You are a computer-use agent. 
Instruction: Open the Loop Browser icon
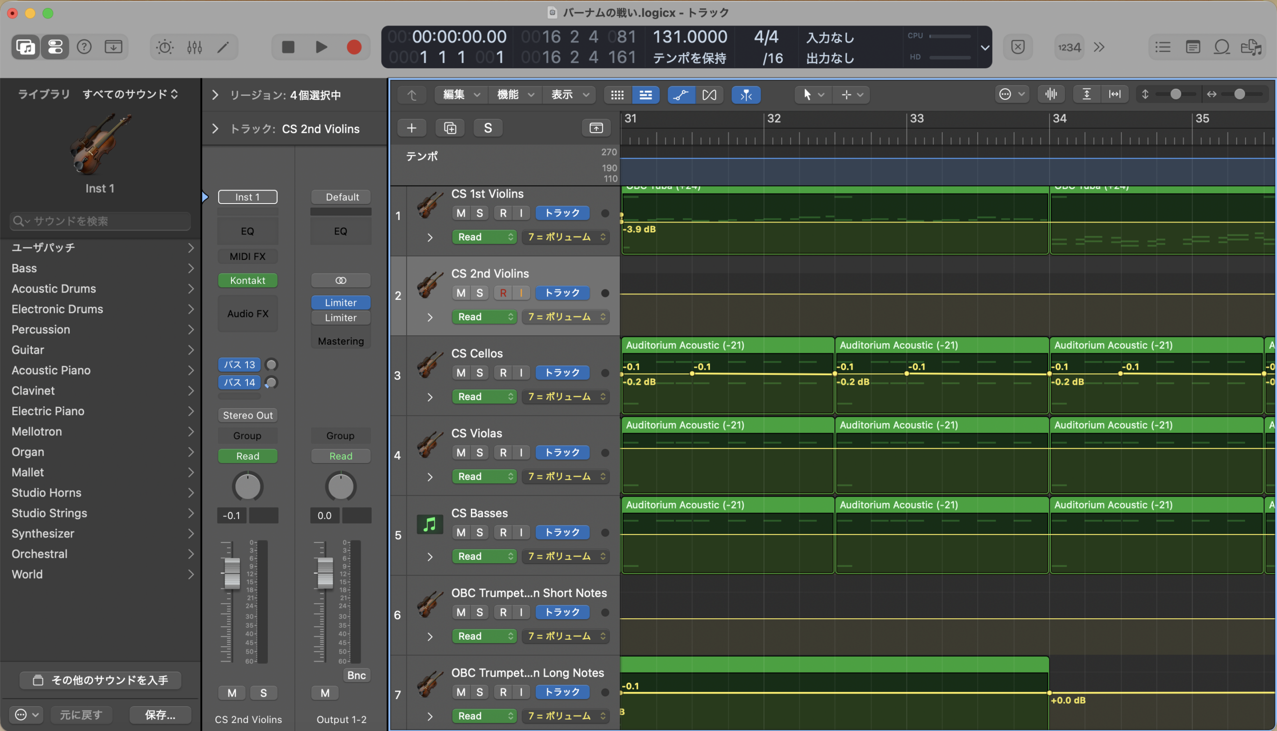[1222, 47]
